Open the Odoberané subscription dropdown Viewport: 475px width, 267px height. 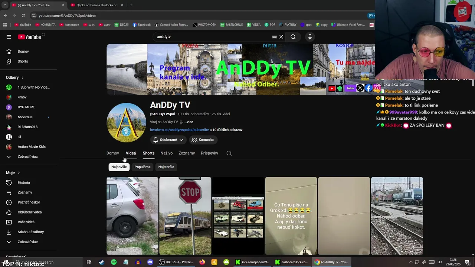pos(168,140)
